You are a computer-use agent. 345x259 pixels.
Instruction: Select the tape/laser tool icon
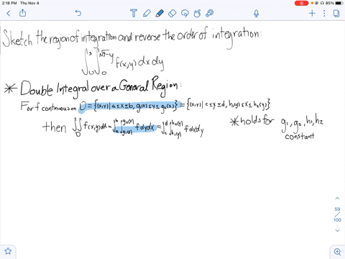tap(210, 13)
